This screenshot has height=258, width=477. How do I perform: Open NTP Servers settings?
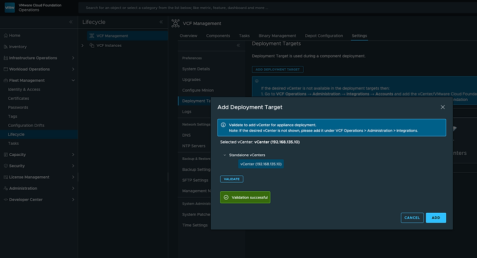(x=194, y=146)
